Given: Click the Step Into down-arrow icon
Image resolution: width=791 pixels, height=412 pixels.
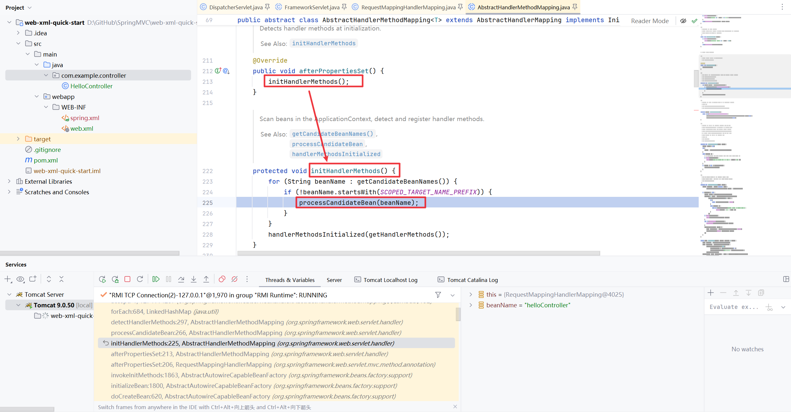Looking at the screenshot, I should tap(194, 279).
